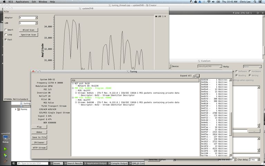Toggle the Reading checkbox in CuteCom
The width and height of the screenshot is (265, 166).
(x=237, y=75)
